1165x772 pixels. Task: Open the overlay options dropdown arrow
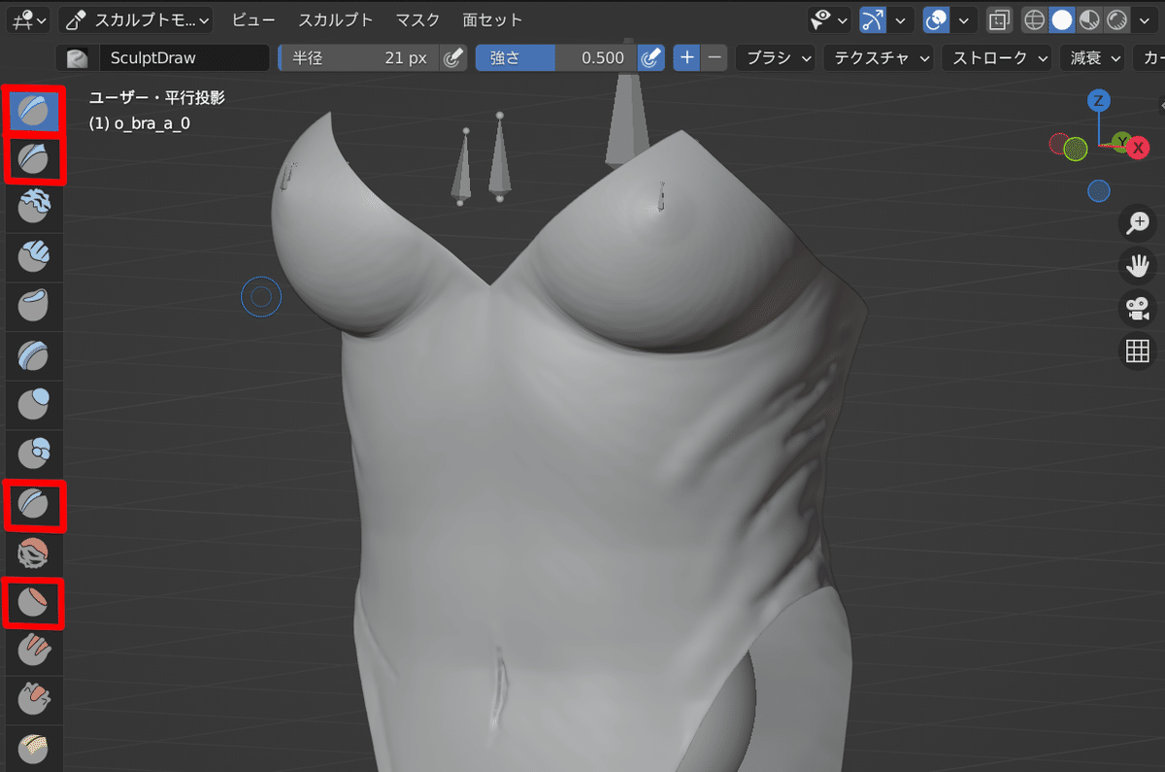coord(964,19)
